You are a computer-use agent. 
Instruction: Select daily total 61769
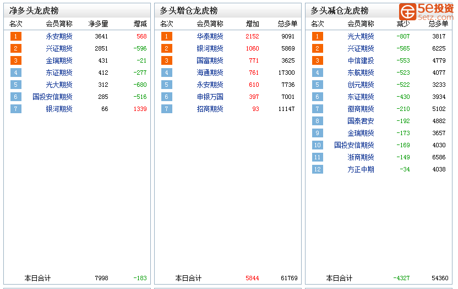(289, 278)
